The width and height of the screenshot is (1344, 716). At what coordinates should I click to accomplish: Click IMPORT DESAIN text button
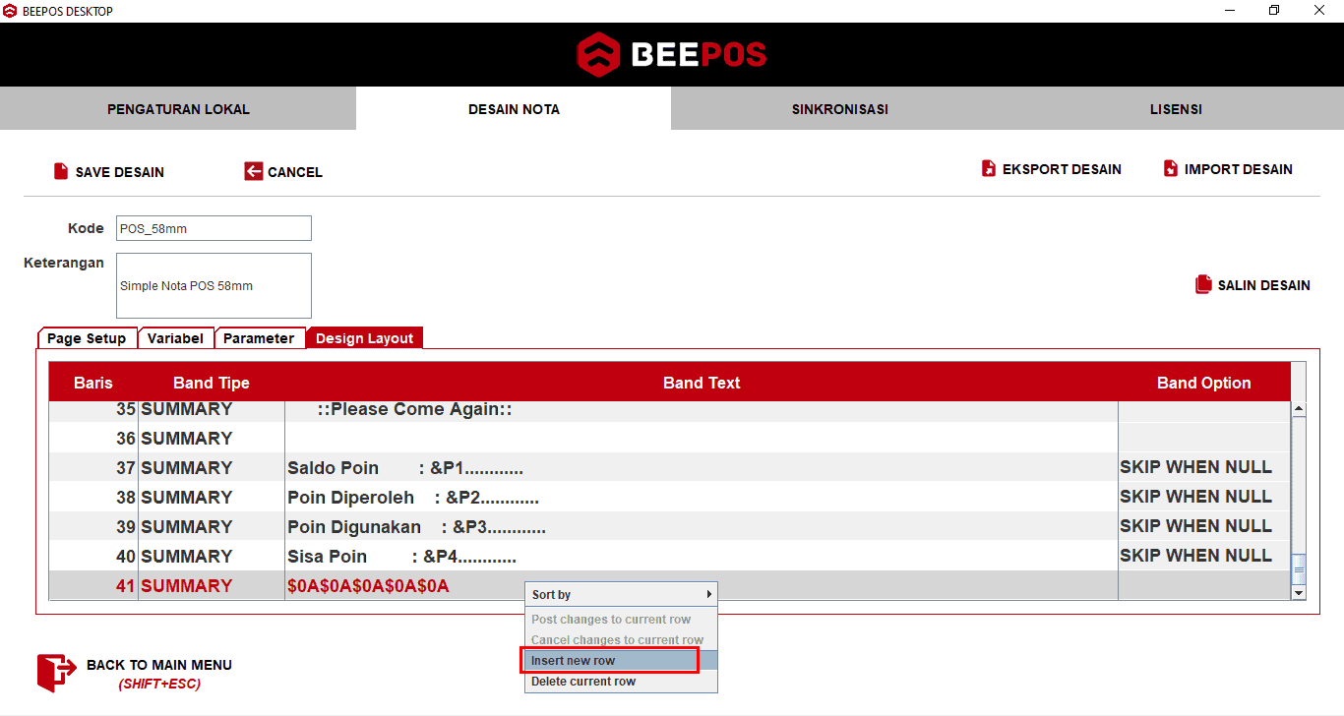click(1239, 169)
